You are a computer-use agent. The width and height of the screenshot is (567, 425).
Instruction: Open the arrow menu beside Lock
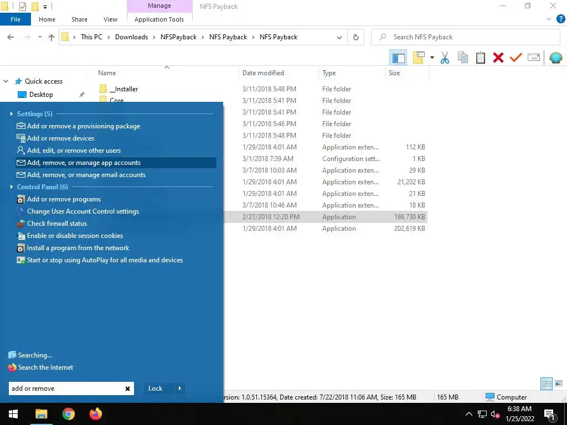point(180,388)
